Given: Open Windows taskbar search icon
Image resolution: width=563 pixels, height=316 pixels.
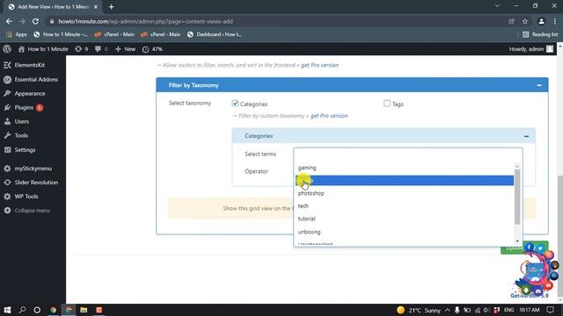Looking at the screenshot, I should (22, 310).
